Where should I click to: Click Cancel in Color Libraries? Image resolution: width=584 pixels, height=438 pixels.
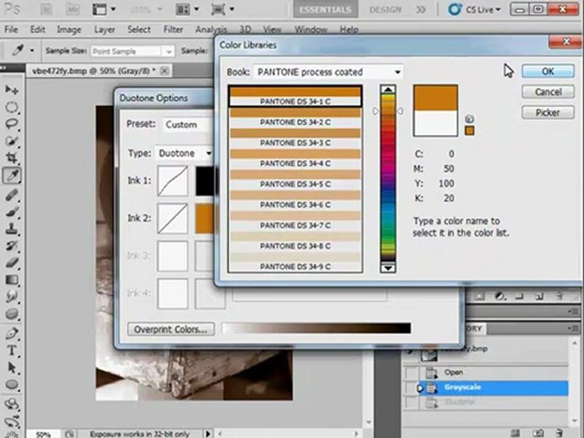coord(548,92)
